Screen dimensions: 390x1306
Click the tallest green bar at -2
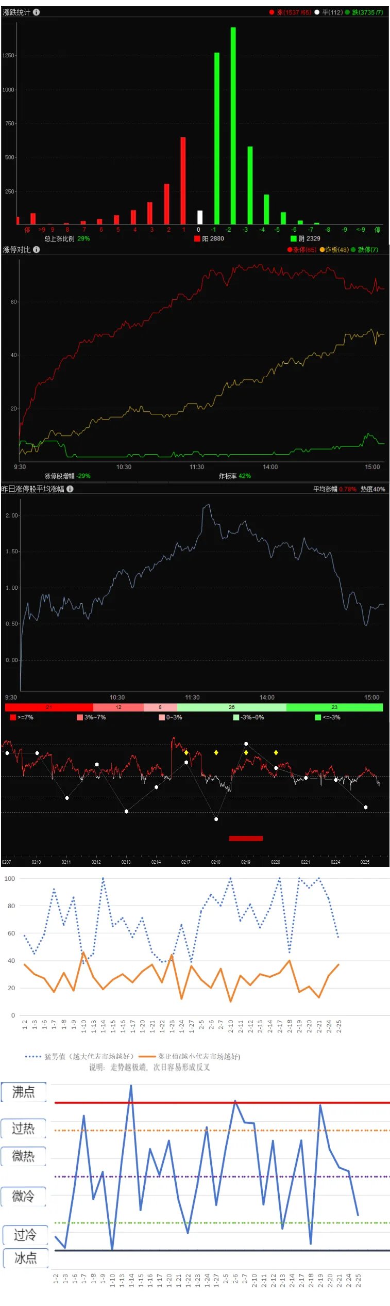pos(233,125)
